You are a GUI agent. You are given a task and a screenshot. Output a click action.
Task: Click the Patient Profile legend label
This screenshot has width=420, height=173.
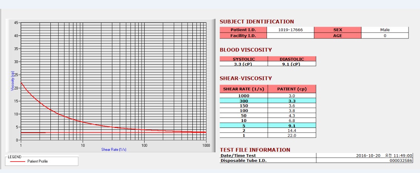[37, 162]
